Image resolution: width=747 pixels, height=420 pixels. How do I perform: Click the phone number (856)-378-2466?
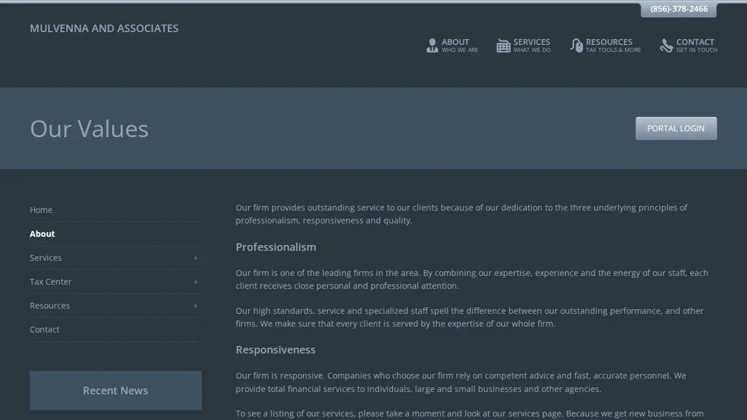click(x=679, y=9)
